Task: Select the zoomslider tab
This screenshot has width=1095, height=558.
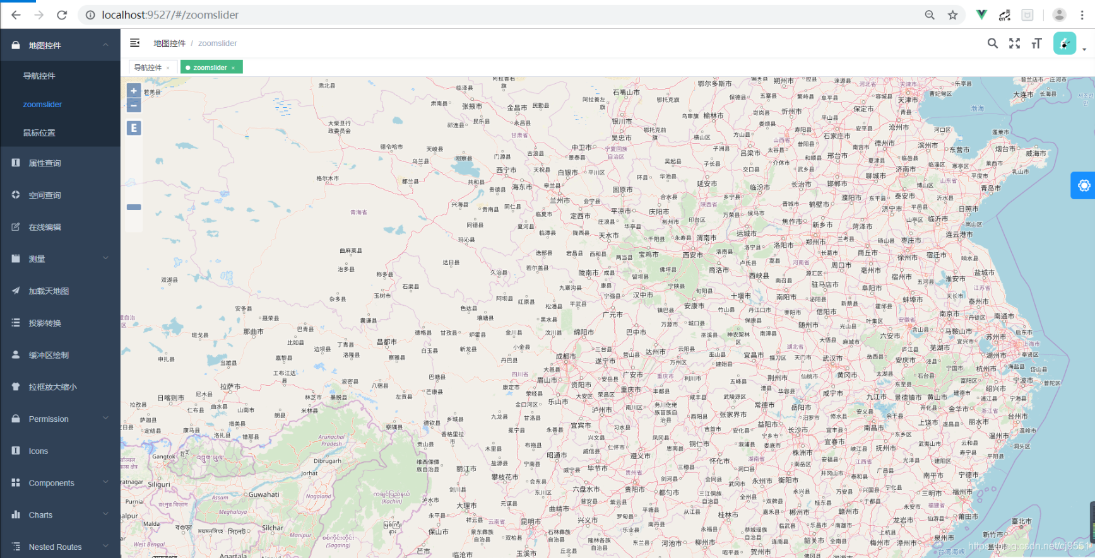Action: click(210, 67)
